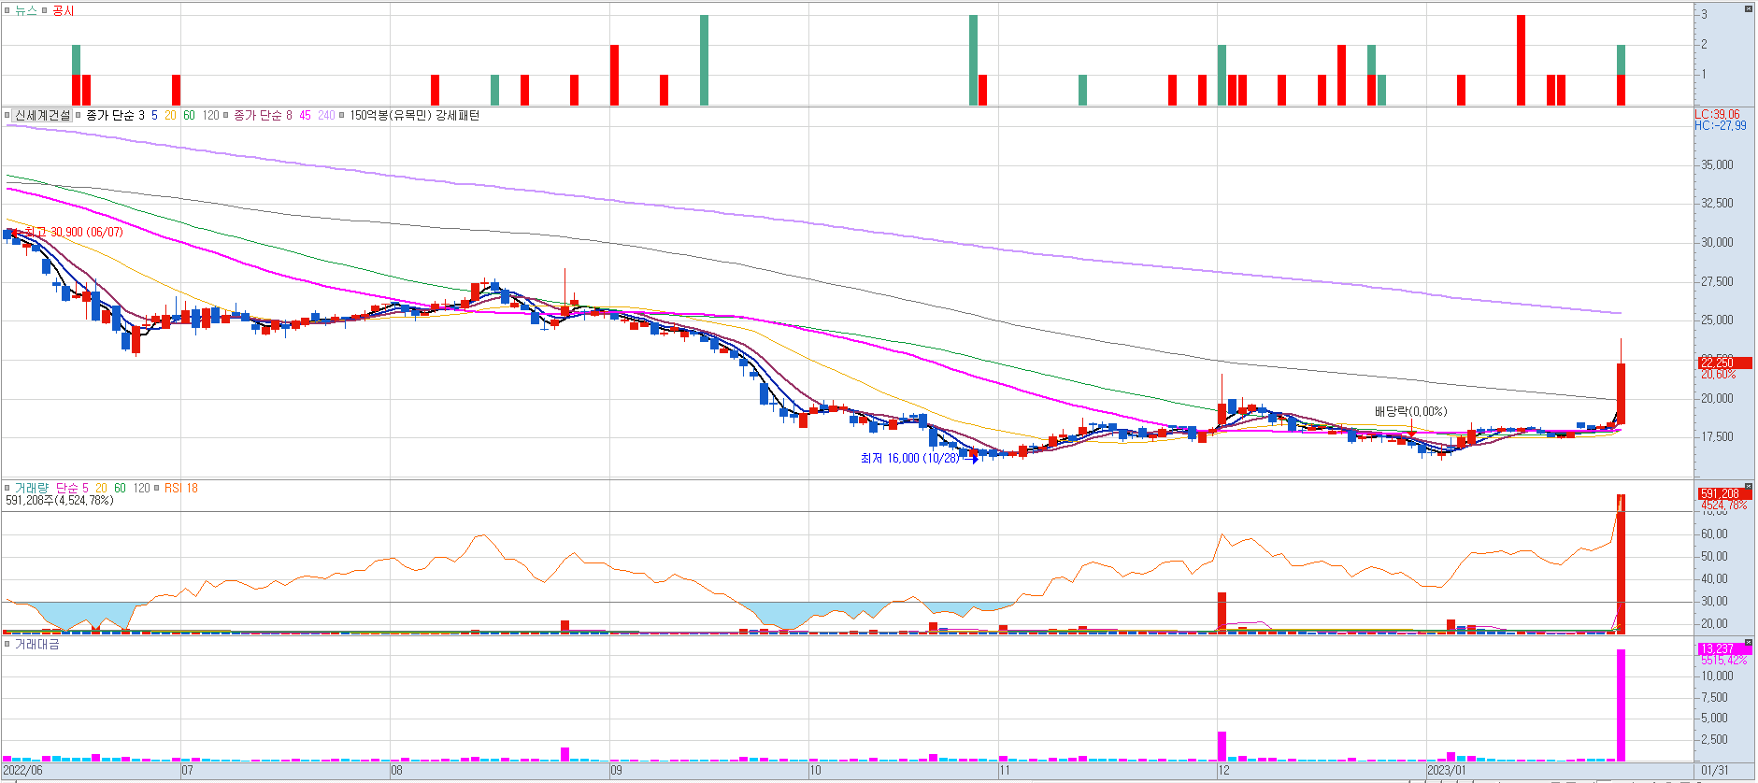This screenshot has height=783, width=1758.
Task: Click the 25,000 price axis label
Action: (1717, 320)
